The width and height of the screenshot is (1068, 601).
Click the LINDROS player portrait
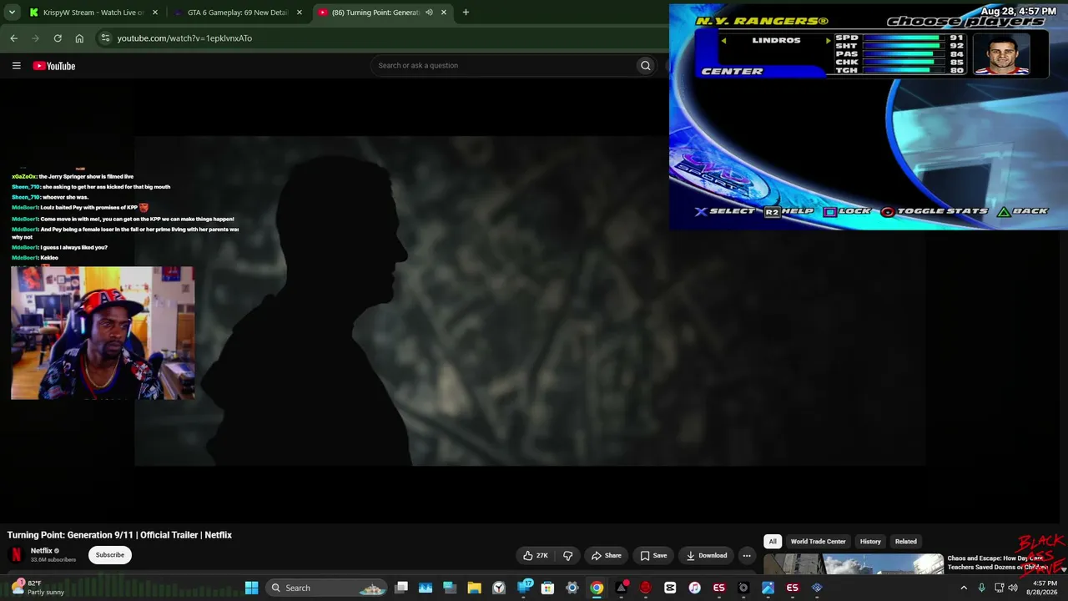(1002, 56)
